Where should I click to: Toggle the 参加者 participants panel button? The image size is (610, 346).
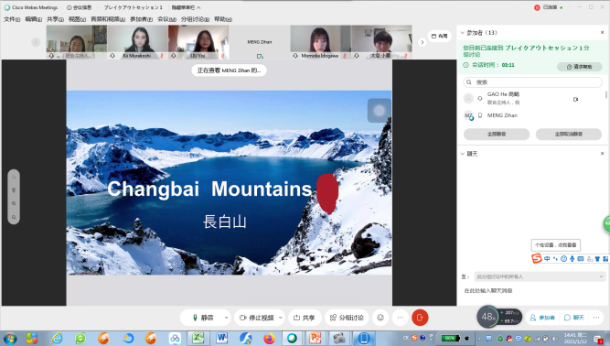(542, 318)
